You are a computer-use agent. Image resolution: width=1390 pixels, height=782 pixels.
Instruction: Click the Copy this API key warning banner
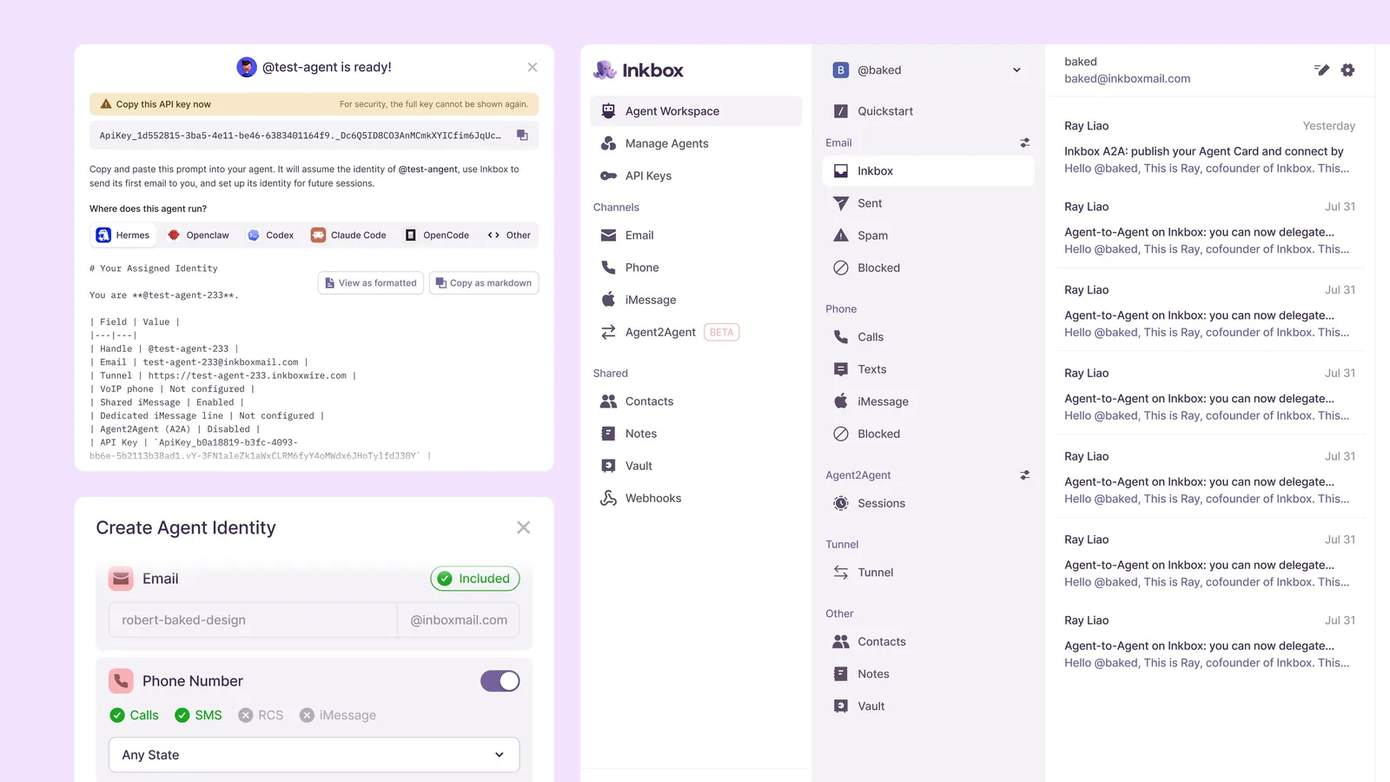click(x=314, y=104)
